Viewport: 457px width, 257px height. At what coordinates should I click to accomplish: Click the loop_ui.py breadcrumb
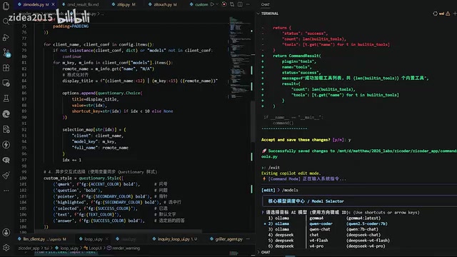tap(66, 248)
